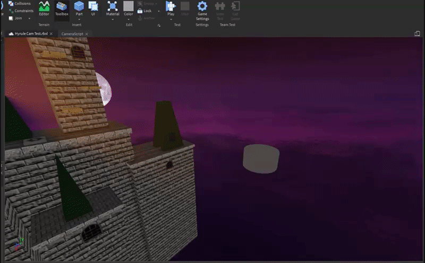Click the Stop test button
The image size is (425, 263).
click(x=185, y=8)
